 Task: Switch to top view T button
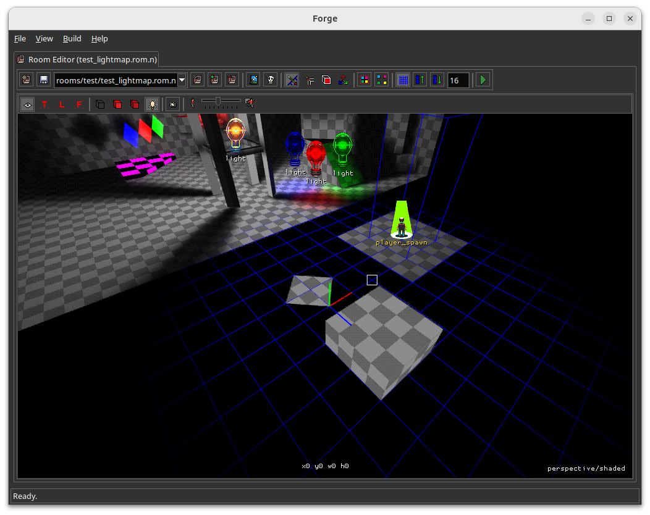[x=44, y=104]
